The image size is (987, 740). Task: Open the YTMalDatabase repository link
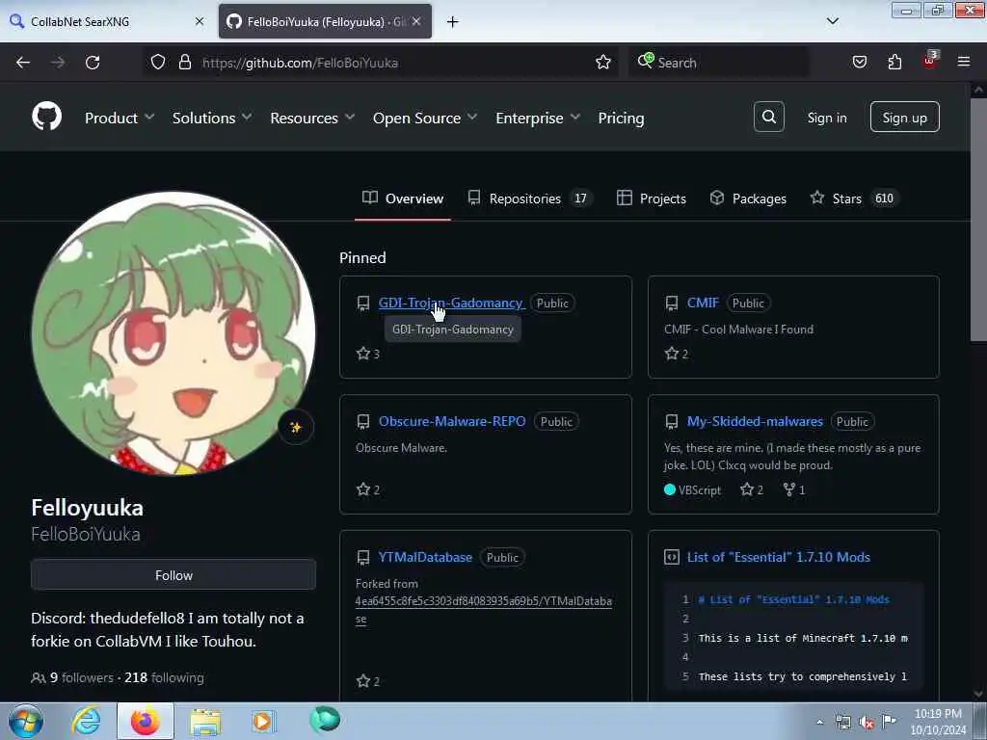coord(425,557)
